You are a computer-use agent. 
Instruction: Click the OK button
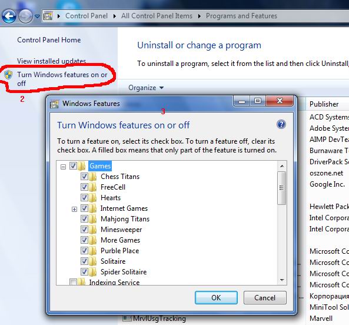point(216,297)
